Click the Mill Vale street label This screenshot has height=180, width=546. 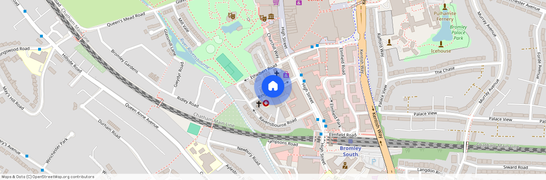click(x=183, y=26)
